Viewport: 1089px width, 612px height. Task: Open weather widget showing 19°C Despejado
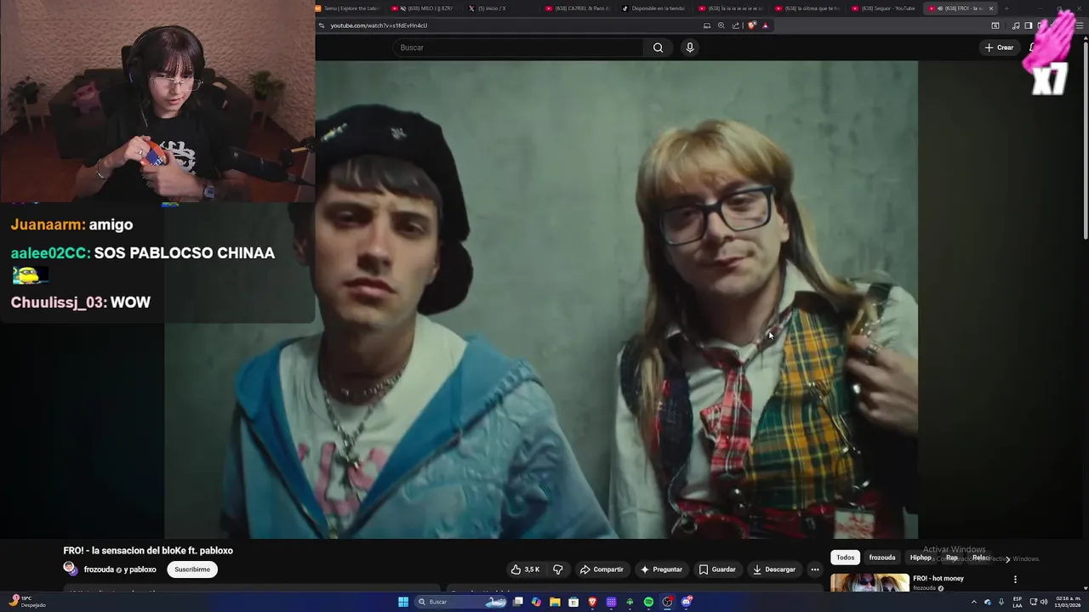pos(27,602)
